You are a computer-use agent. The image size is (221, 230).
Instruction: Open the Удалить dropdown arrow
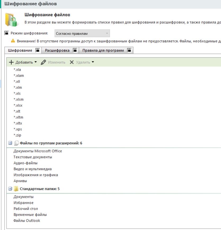tap(93, 62)
